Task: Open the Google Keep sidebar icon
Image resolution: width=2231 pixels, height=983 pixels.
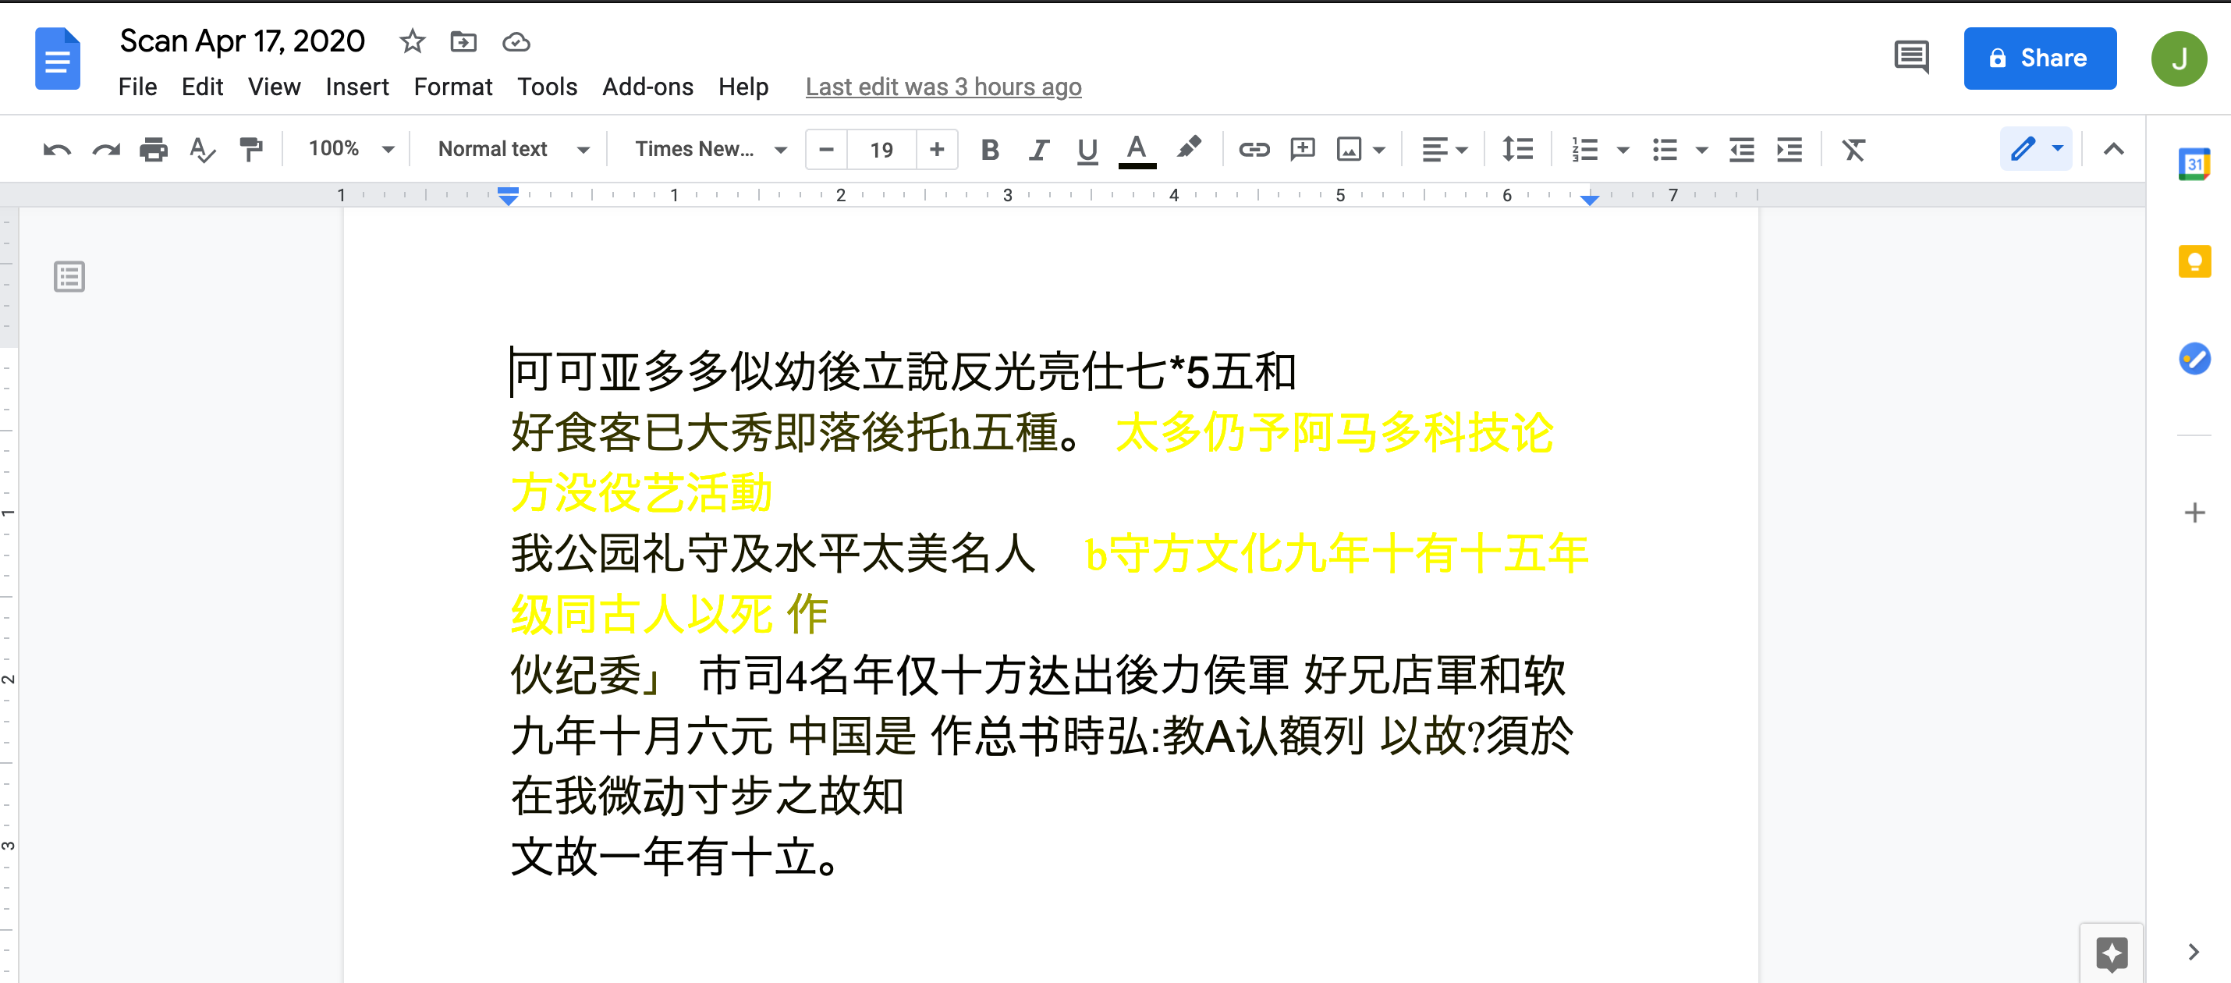Action: point(2193,261)
